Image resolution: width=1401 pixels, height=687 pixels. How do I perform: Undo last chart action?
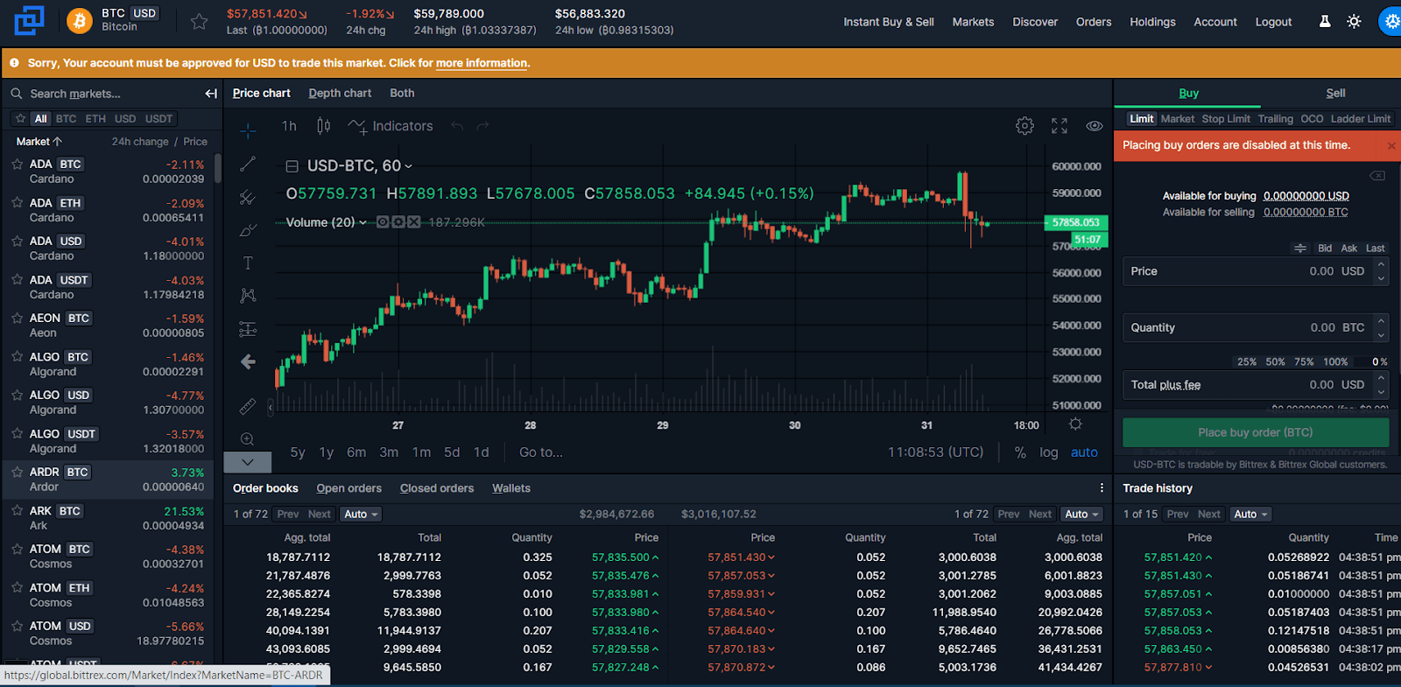click(x=457, y=126)
